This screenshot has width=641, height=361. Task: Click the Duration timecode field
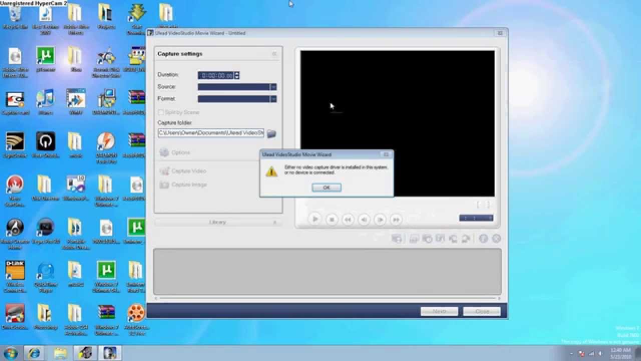(216, 75)
